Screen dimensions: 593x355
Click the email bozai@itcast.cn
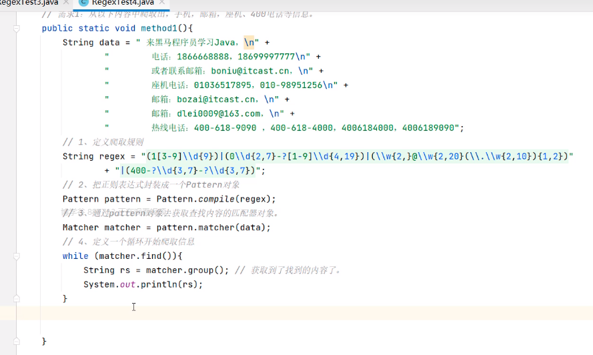tap(216, 99)
